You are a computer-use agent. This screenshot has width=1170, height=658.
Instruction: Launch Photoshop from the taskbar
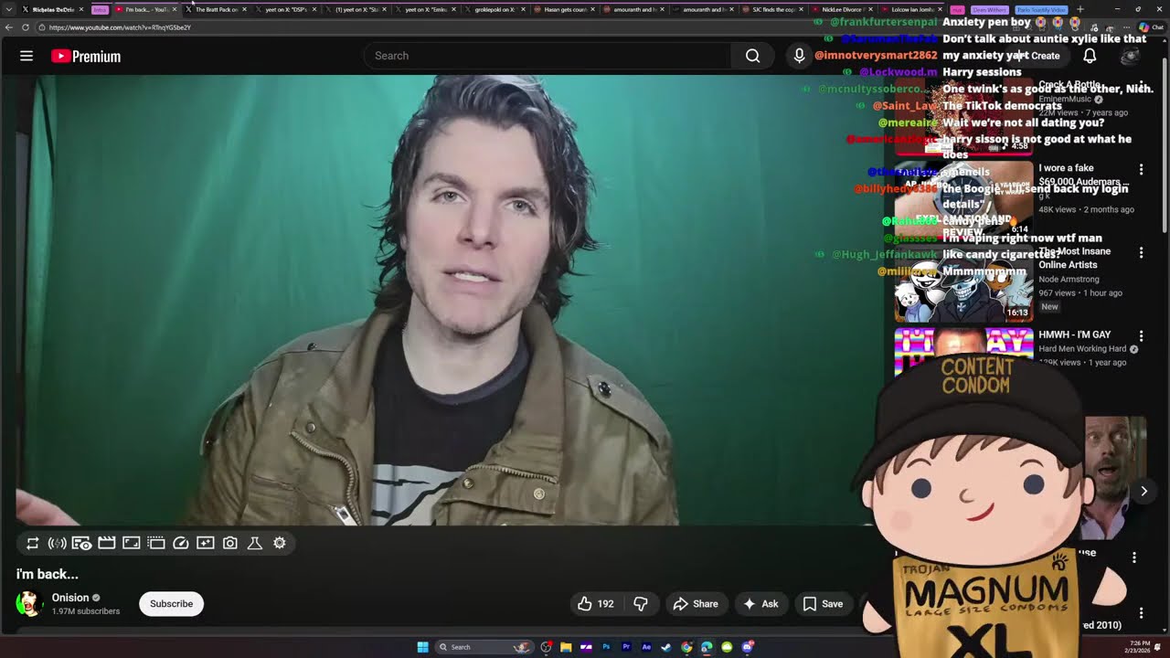click(x=606, y=647)
